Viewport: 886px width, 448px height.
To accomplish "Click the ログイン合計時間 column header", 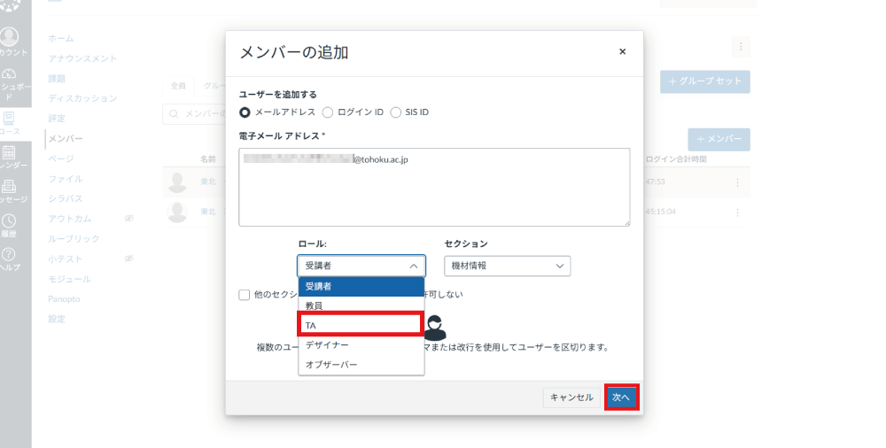I will tap(676, 159).
